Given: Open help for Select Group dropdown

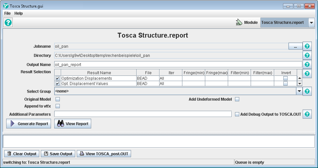Looking at the screenshot, I should click(x=307, y=91).
